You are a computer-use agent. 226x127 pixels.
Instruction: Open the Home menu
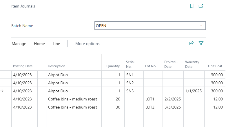[39, 44]
